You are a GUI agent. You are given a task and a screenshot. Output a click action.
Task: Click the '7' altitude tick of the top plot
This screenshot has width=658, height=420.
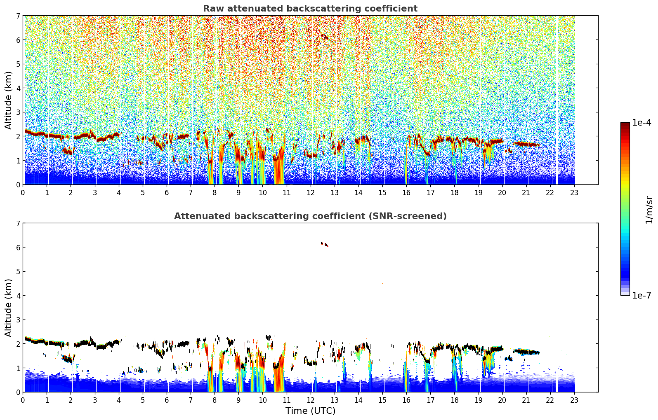(18, 16)
